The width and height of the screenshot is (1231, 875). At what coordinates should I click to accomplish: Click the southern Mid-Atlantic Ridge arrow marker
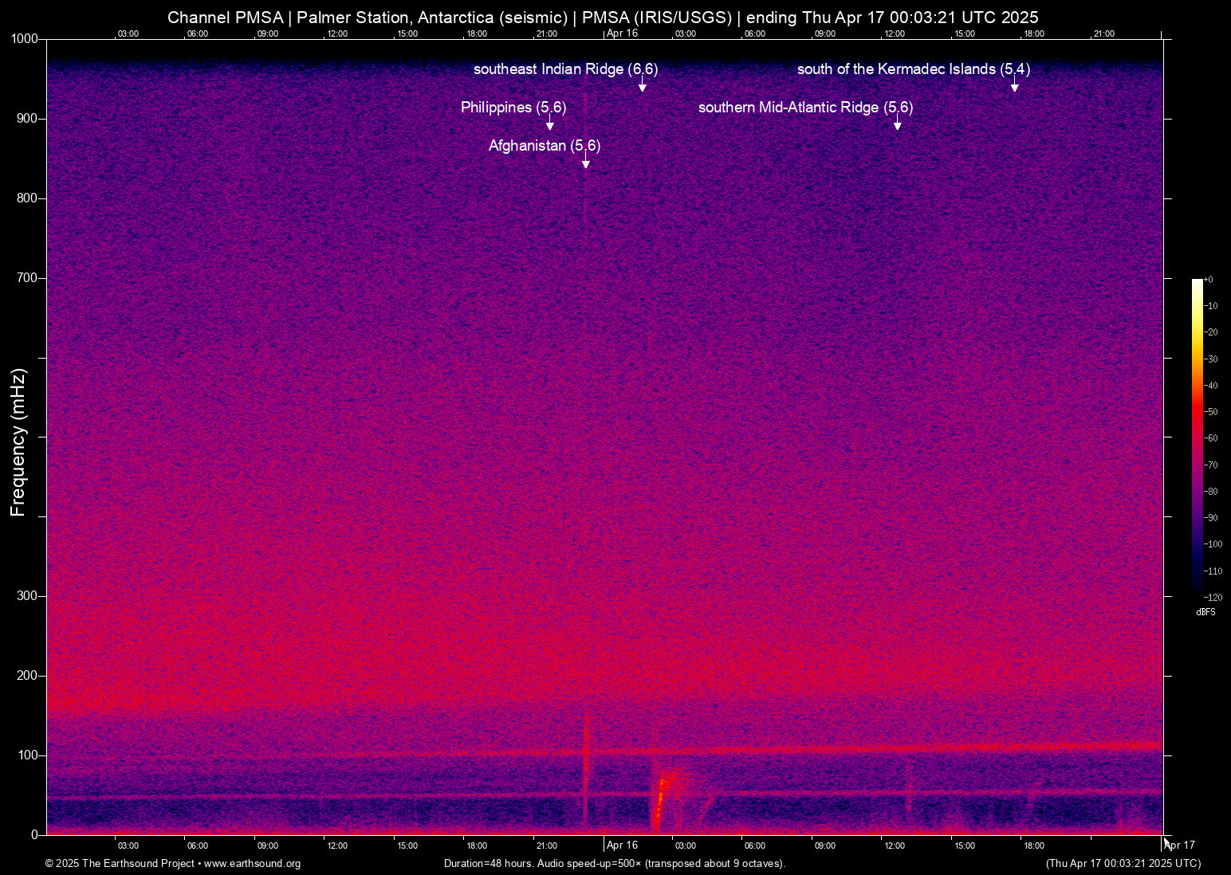897,124
